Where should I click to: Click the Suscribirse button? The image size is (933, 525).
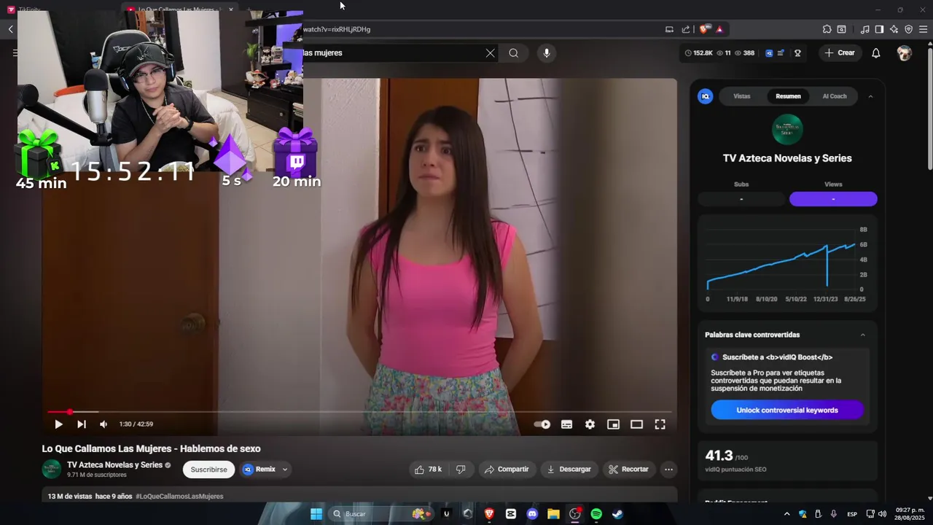pyautogui.click(x=208, y=470)
